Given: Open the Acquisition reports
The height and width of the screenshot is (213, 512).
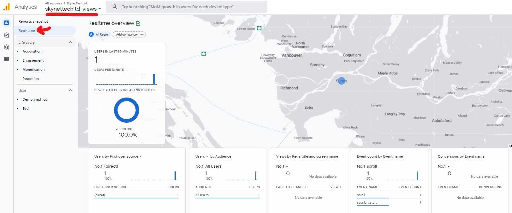Looking at the screenshot, I should 32,51.
